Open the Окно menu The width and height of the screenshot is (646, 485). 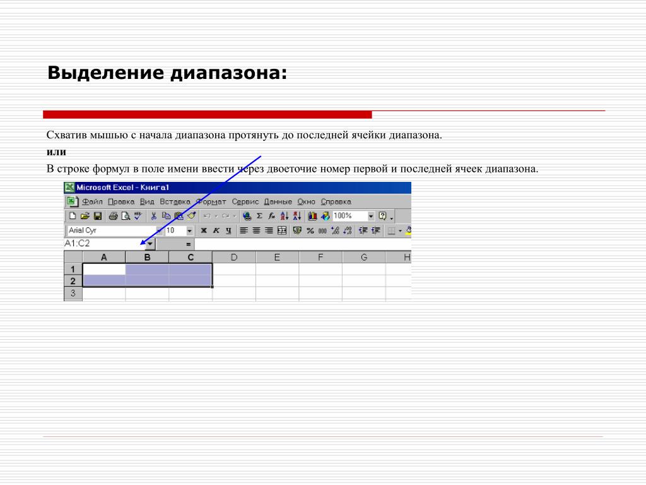tap(306, 201)
